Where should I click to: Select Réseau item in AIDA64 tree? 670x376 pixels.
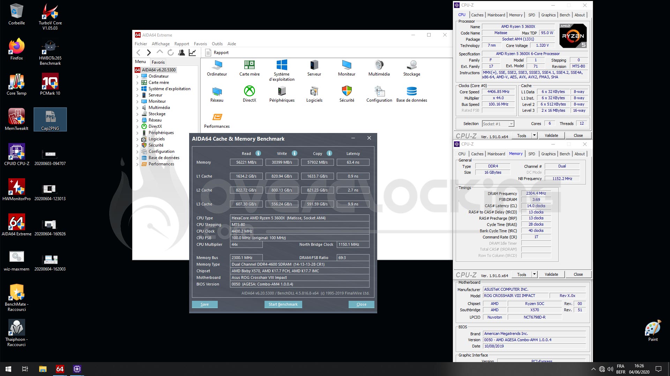155,120
